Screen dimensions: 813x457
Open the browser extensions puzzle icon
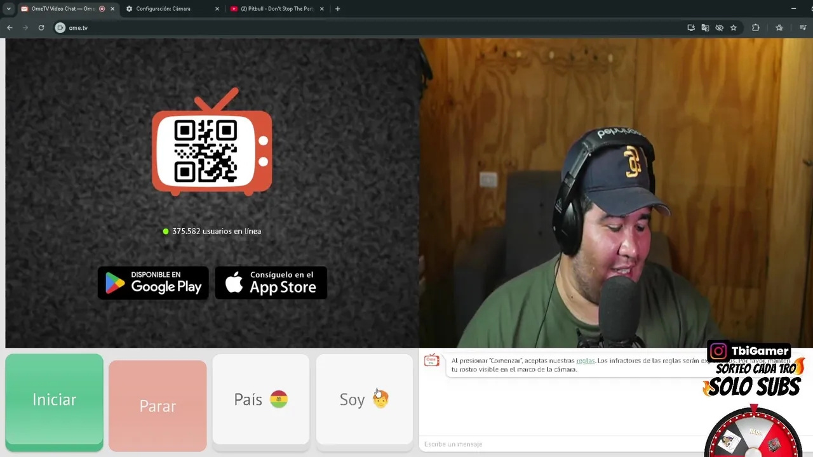755,28
